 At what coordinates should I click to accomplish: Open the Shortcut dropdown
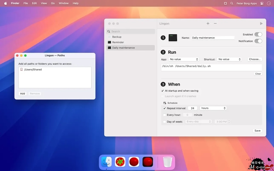pos(229,59)
